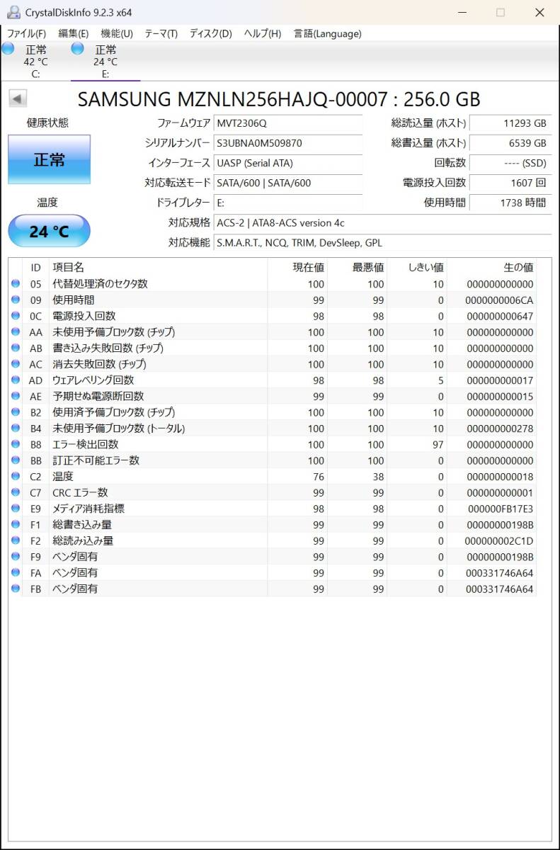Click raw value 000000FB17E3
Image resolution: width=560 pixels, height=850 pixels.
[500, 509]
